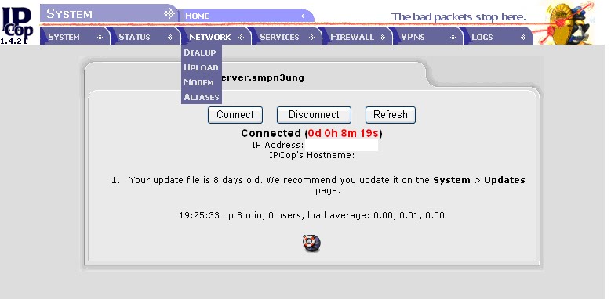Click the IPCop logo
This screenshot has height=299, width=611.
coord(18,22)
